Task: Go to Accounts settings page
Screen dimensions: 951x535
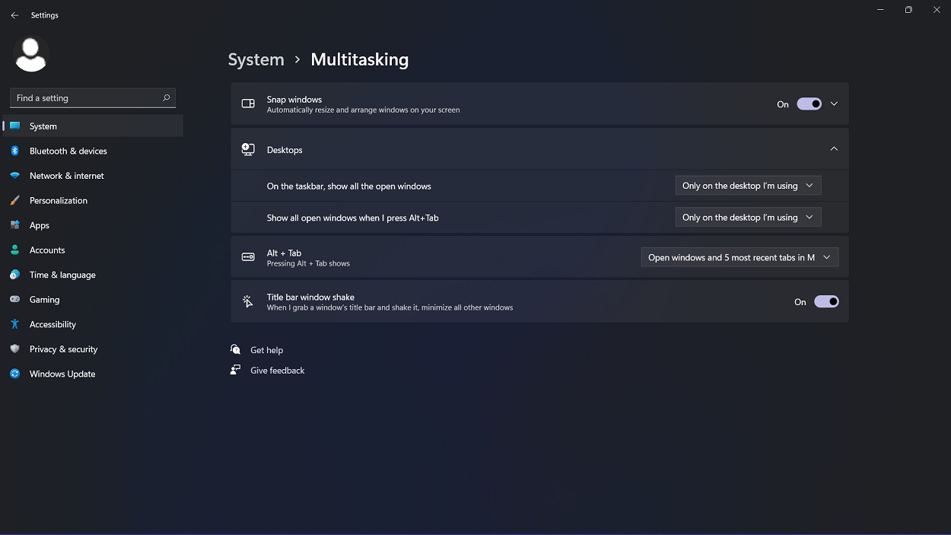Action: coord(47,250)
